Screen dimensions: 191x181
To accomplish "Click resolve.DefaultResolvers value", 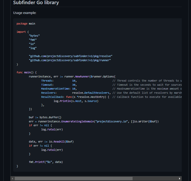I will [91, 93].
